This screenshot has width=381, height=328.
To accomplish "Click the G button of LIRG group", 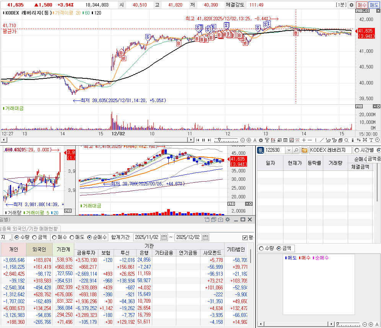I will point(368,11).
